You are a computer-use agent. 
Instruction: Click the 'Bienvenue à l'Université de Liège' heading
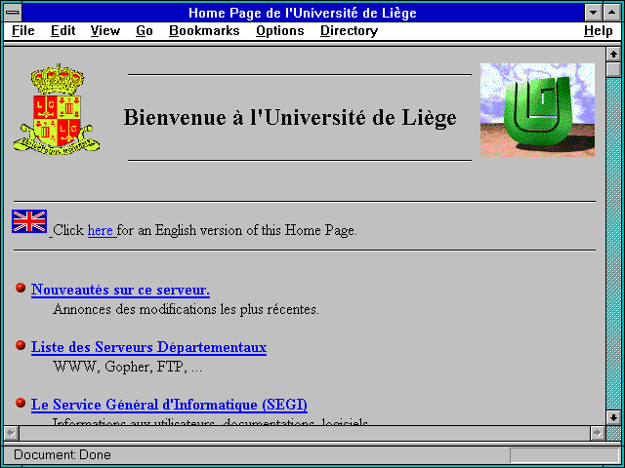point(290,118)
